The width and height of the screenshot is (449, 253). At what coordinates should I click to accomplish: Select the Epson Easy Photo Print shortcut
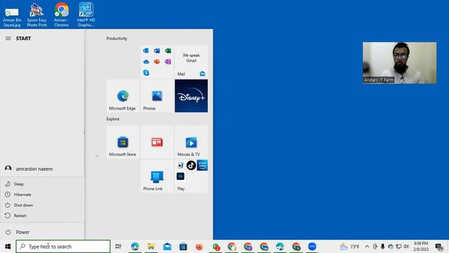click(36, 15)
